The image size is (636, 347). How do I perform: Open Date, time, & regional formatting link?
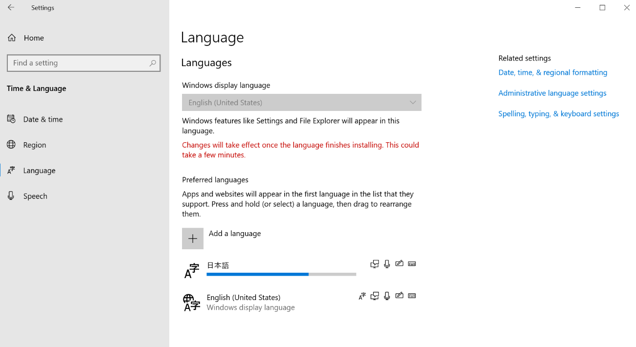(553, 72)
